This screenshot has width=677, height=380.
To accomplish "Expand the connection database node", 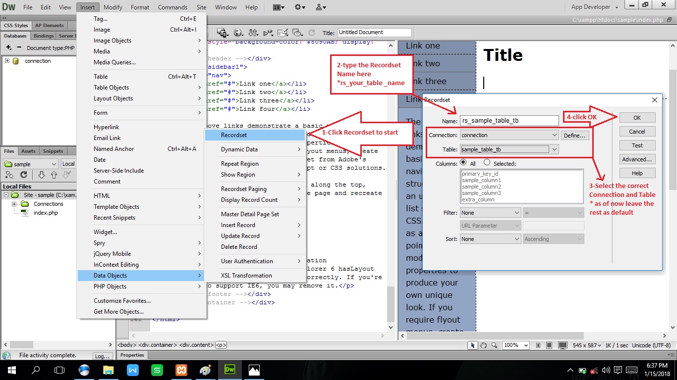I will pos(7,61).
